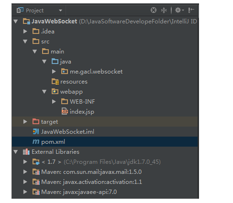This screenshot has width=233, height=203.
Task: Select the WEB-INF tree row label
Action: (82, 102)
